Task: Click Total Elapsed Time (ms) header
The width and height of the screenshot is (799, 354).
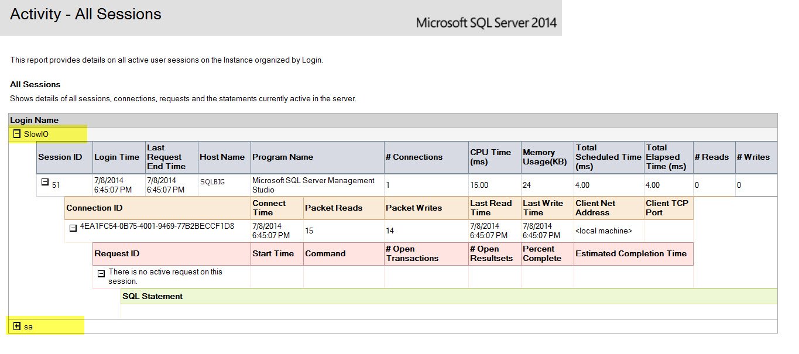Action: [x=669, y=157]
